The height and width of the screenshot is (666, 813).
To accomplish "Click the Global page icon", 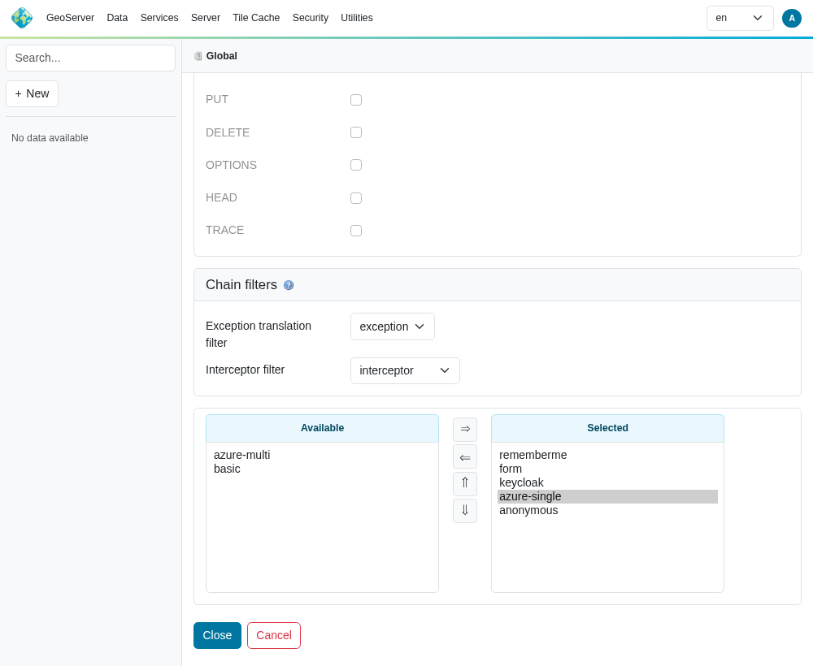I will point(198,56).
